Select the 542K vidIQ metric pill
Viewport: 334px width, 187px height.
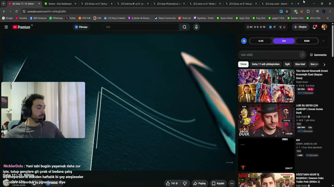[307, 41]
